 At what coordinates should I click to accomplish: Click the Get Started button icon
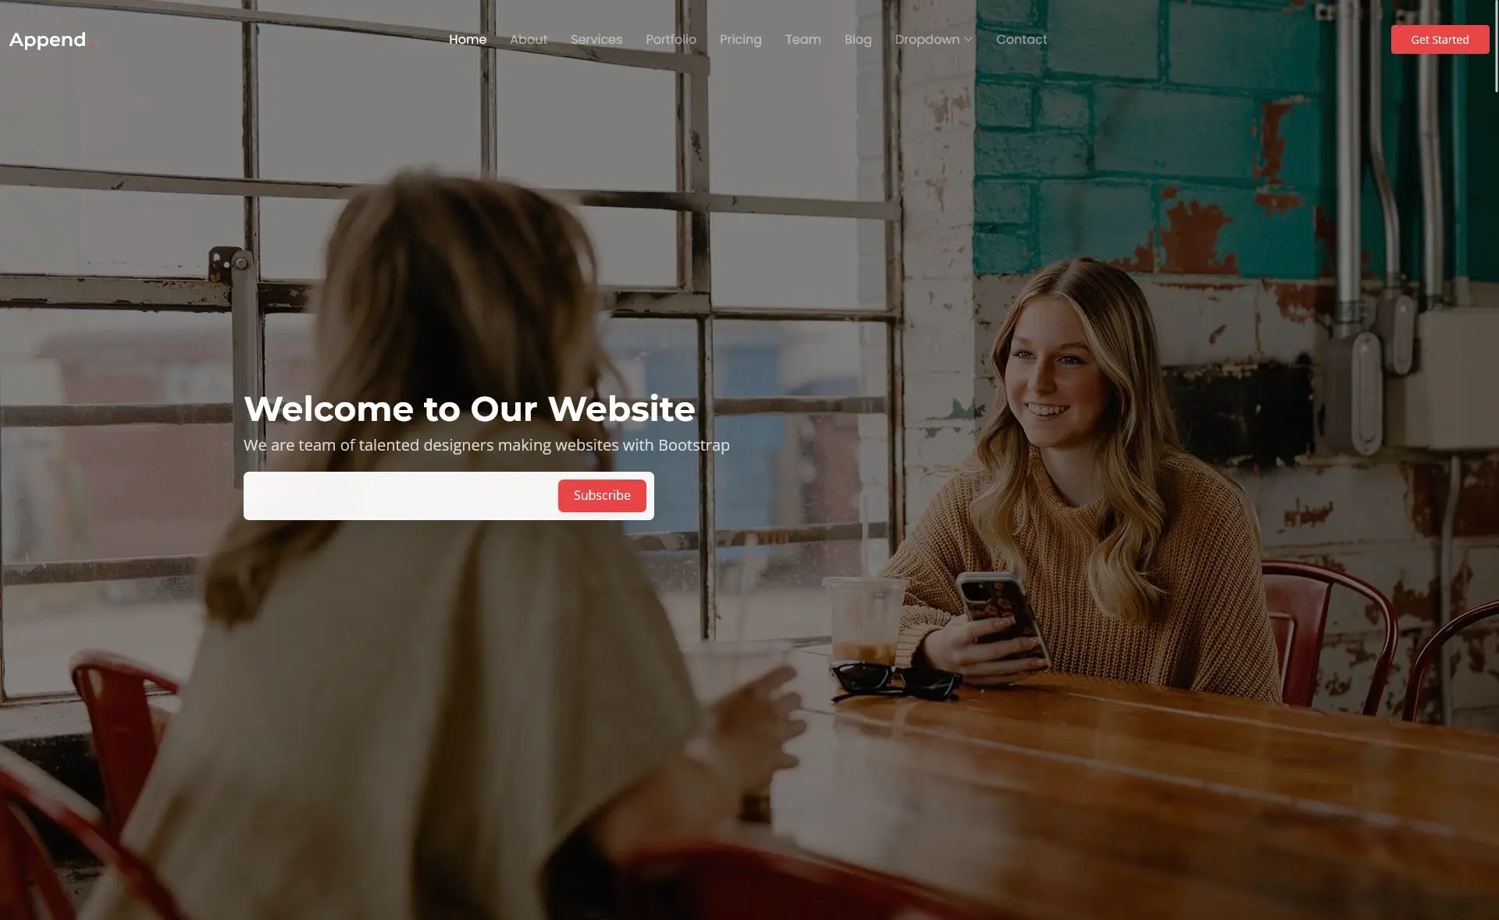click(x=1440, y=38)
